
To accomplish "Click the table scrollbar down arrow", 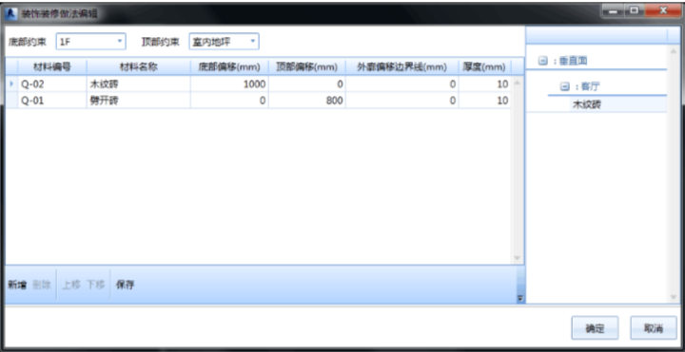I will click(518, 258).
